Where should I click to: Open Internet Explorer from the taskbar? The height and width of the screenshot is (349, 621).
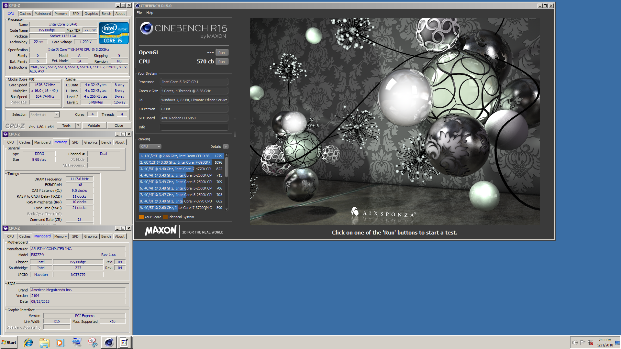point(28,342)
